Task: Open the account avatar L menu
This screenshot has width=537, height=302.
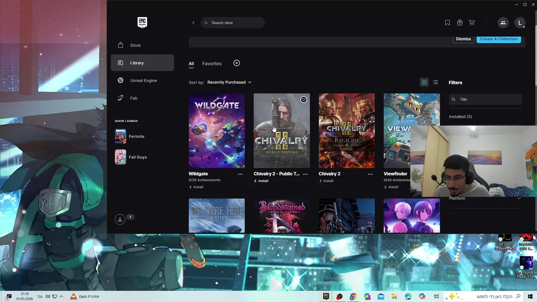Action: [520, 23]
